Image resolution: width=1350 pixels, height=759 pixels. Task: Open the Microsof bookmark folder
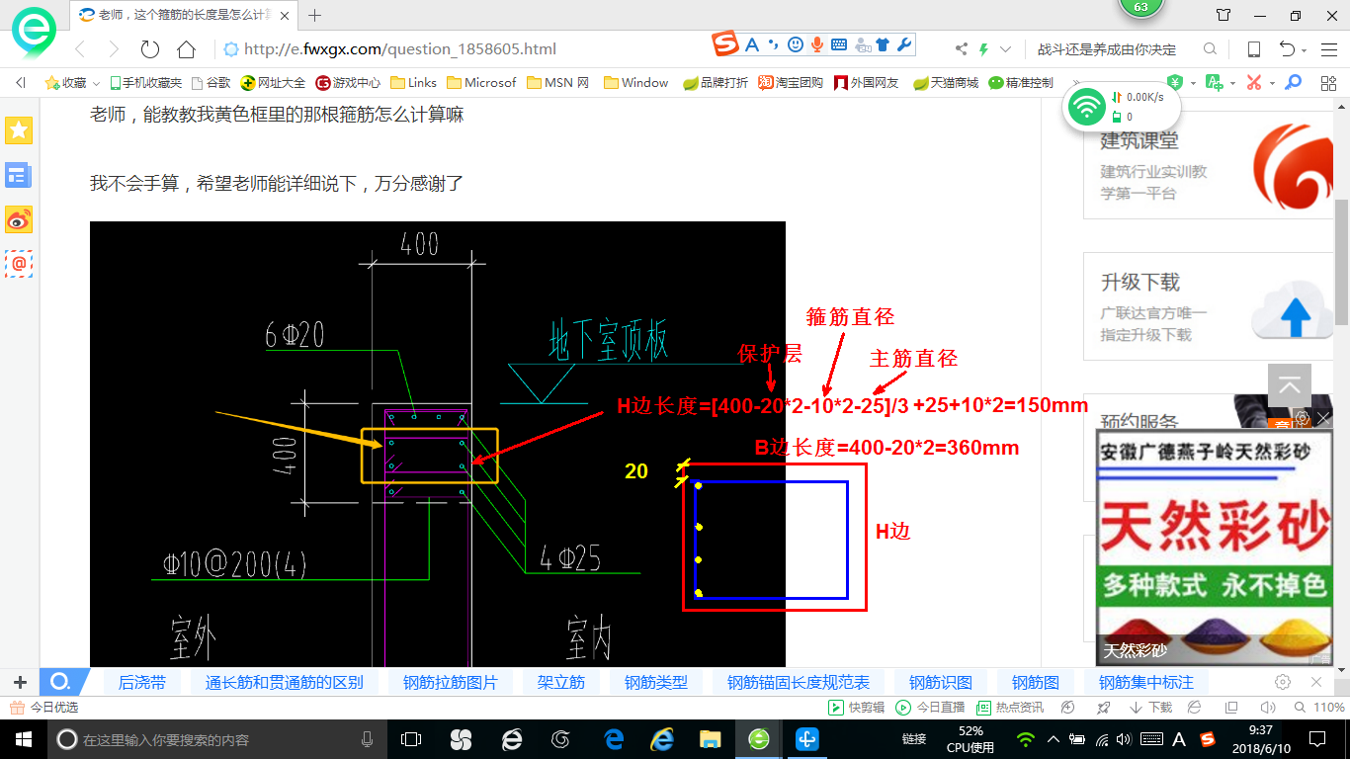(482, 83)
